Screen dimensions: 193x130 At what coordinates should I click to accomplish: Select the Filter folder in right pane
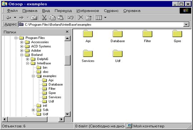click(x=148, y=36)
